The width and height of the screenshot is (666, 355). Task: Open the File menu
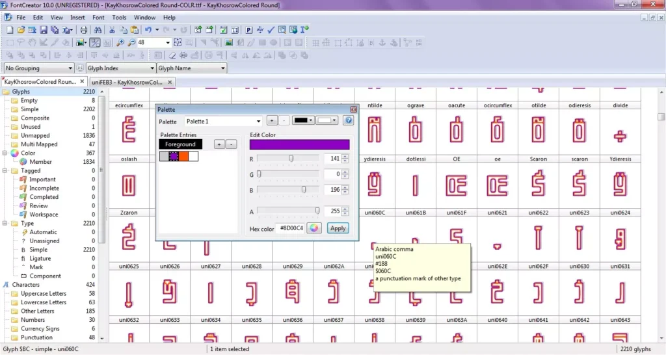(x=21, y=18)
